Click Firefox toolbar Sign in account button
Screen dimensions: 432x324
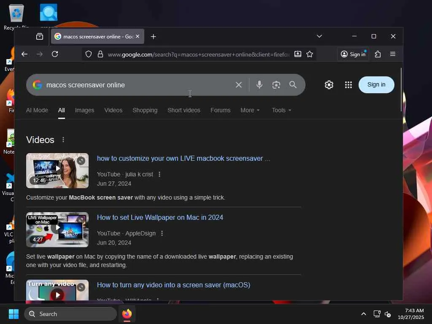(x=353, y=54)
